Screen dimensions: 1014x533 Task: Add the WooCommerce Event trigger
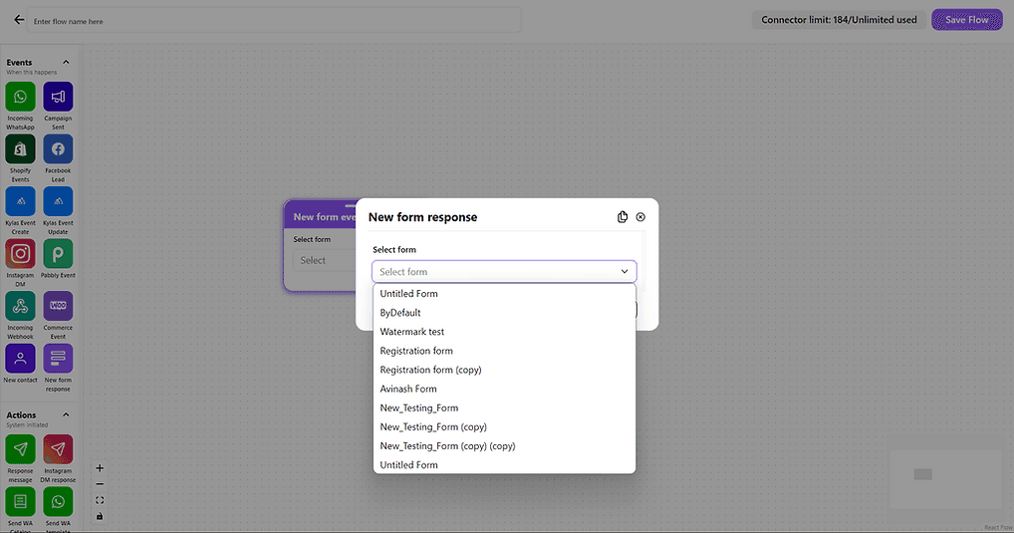pyautogui.click(x=58, y=306)
